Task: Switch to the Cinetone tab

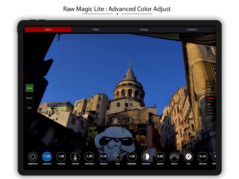Action: coord(192,29)
